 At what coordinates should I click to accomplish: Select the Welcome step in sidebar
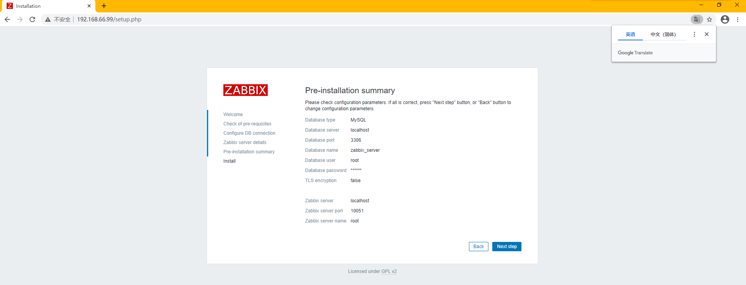click(233, 115)
